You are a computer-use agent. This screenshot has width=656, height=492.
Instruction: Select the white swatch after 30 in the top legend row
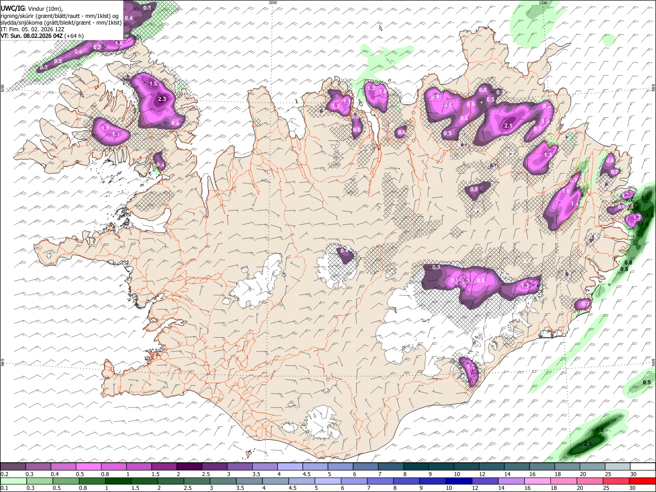643,466
